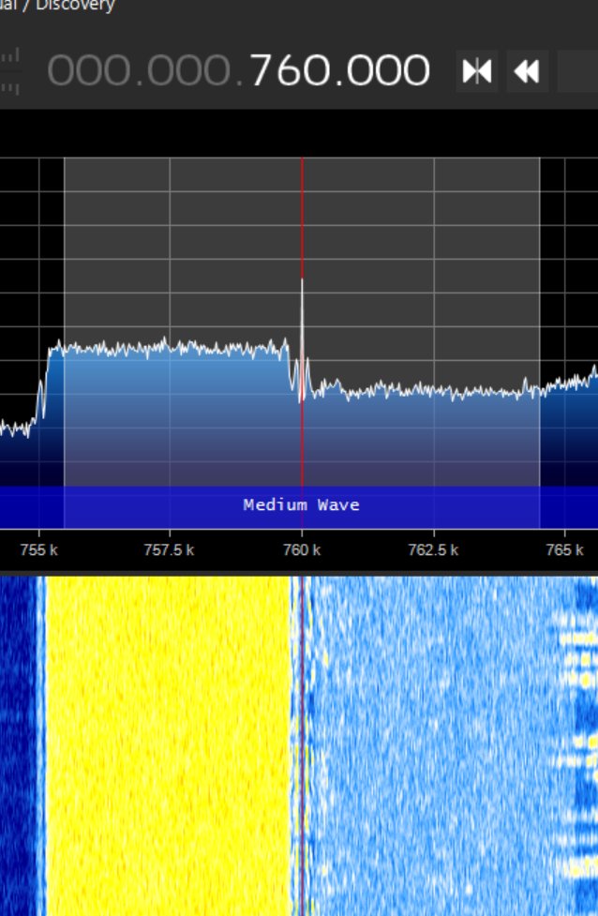Click the grayed 000.000 leading frequency digits

tap(140, 70)
